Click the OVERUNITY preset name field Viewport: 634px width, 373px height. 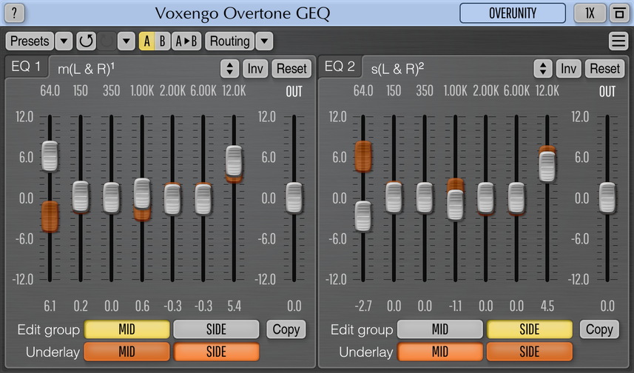[x=513, y=13]
